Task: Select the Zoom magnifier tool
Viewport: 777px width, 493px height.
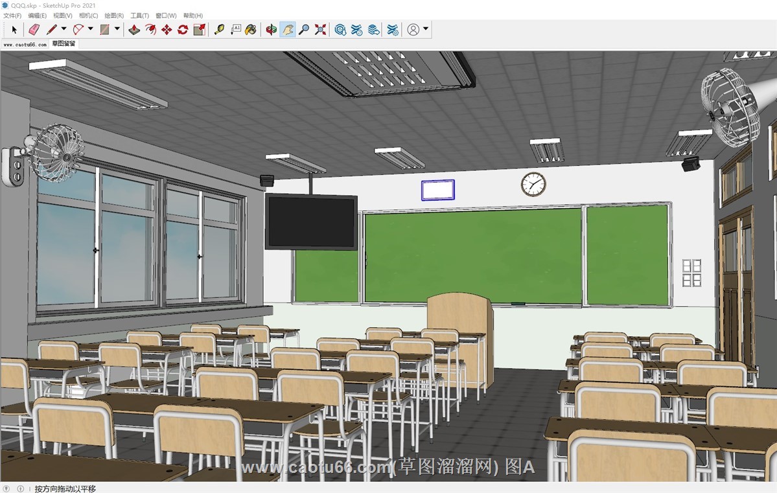Action: point(304,30)
